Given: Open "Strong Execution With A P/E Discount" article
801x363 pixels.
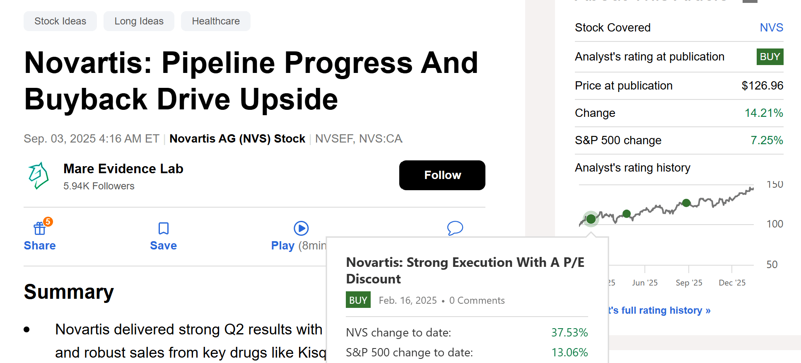Looking at the screenshot, I should pos(465,270).
